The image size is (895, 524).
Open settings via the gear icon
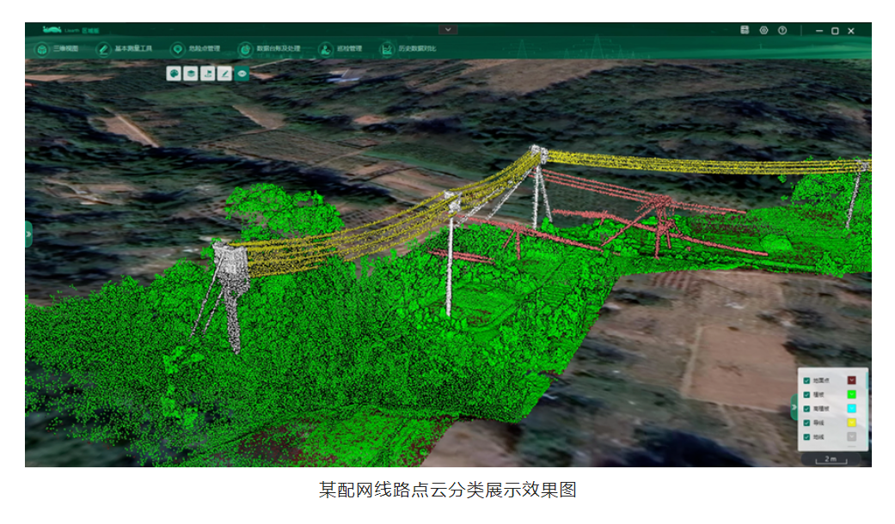click(x=763, y=30)
